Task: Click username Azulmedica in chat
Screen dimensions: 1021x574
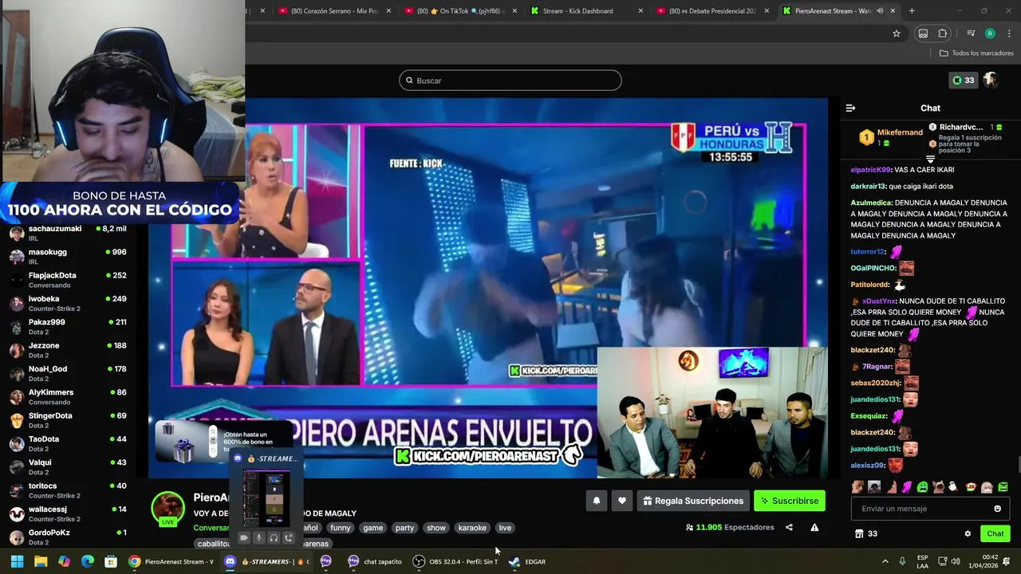Action: click(871, 202)
